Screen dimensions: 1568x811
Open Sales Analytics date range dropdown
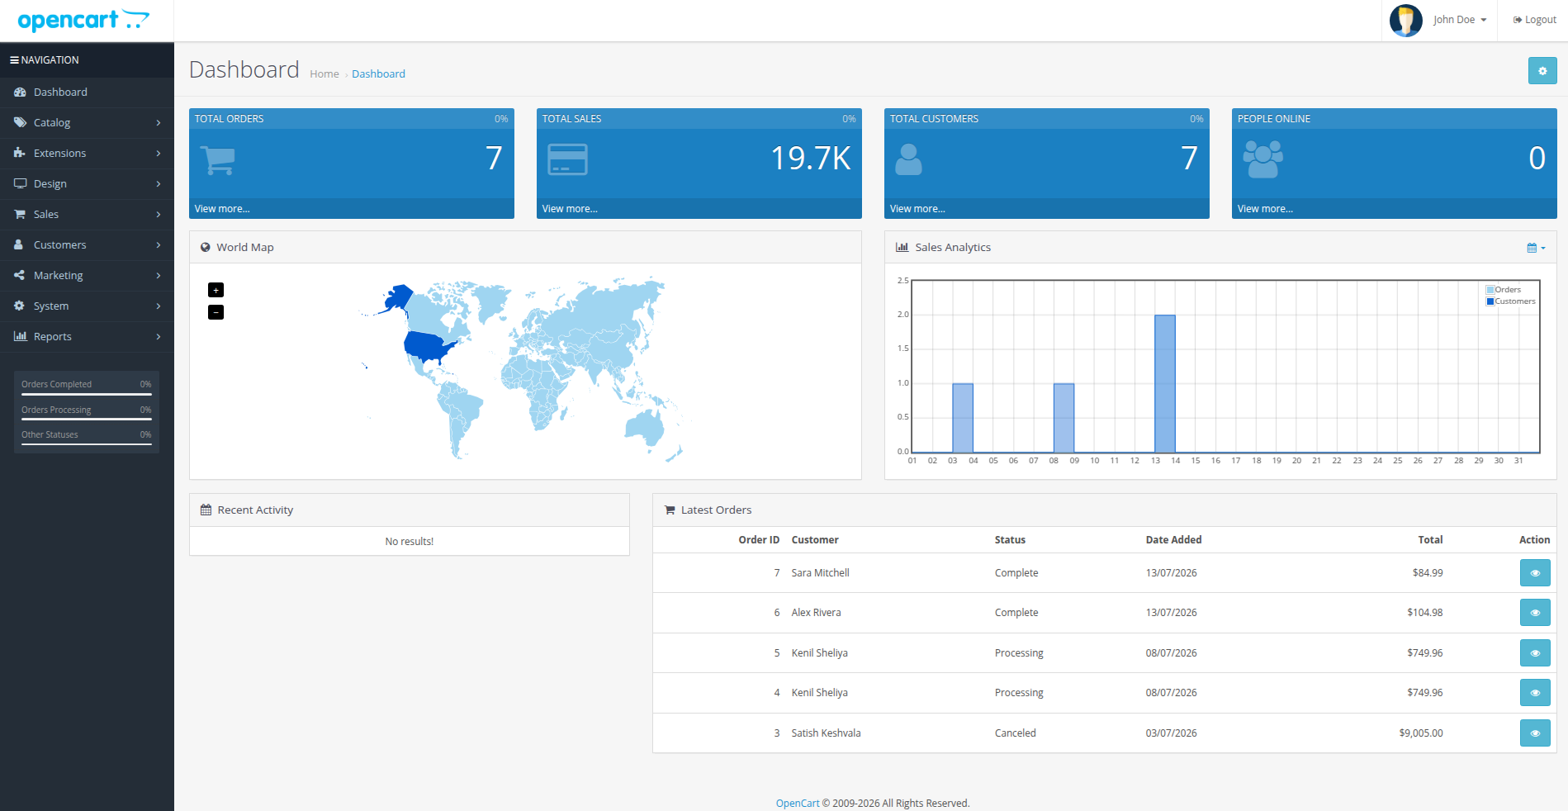click(1536, 248)
